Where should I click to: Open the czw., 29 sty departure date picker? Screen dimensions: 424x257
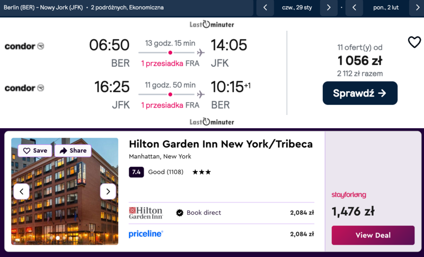[x=297, y=7]
